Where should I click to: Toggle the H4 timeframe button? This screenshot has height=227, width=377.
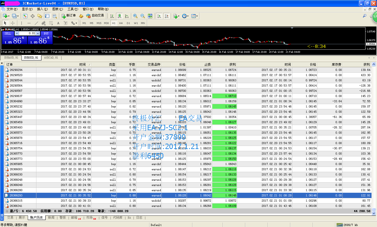tap(121, 23)
